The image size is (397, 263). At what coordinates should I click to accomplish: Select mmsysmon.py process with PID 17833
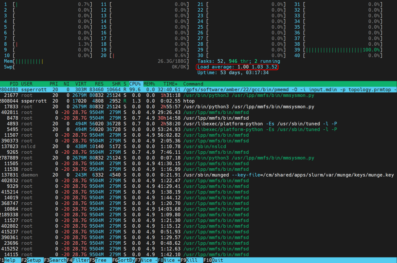pos(198,107)
